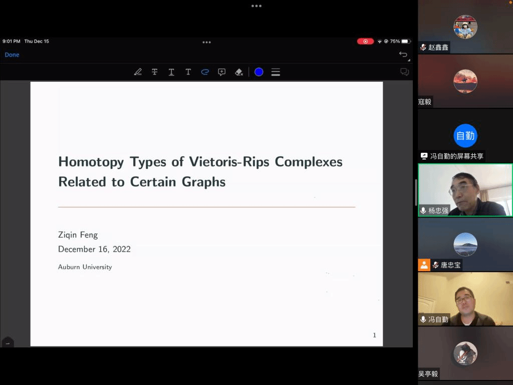The height and width of the screenshot is (385, 513).
Task: Click the red screen recording indicator
Action: (x=365, y=41)
